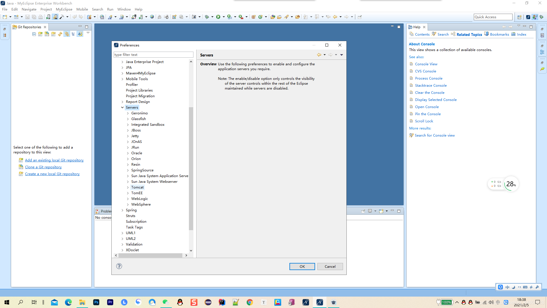Open Photoshop from taskbar
Viewport: 547px width, 308px height.
coord(96,302)
